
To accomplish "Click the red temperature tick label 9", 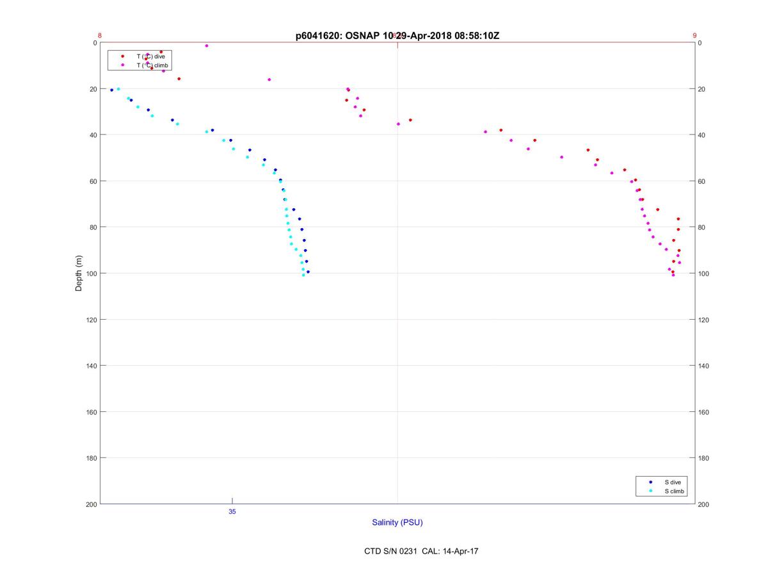I will pyautogui.click(x=694, y=36).
